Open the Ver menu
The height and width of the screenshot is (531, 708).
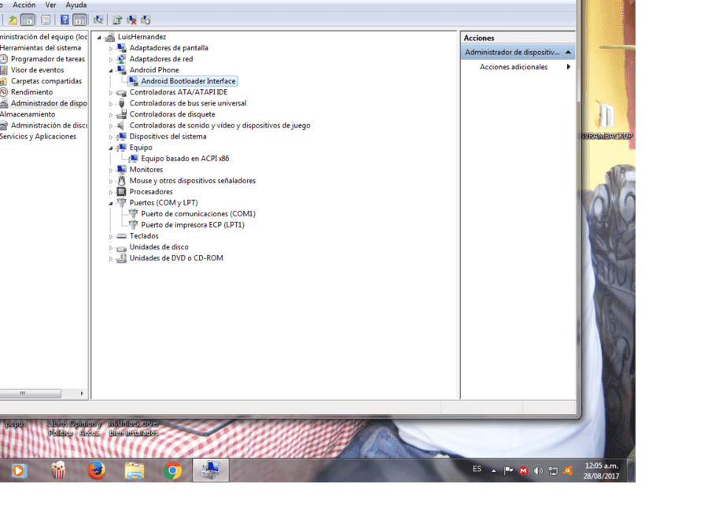point(50,5)
